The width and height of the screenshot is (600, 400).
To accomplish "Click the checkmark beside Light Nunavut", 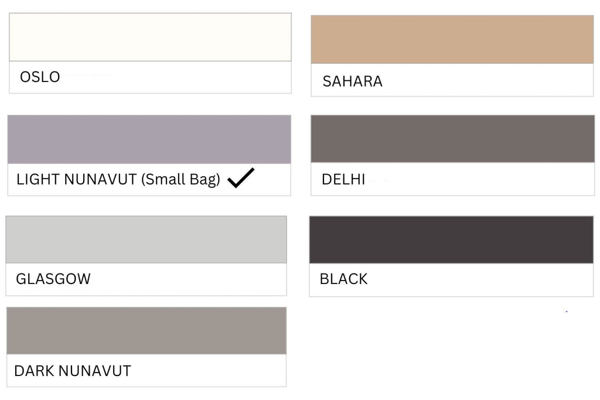I will tap(241, 178).
